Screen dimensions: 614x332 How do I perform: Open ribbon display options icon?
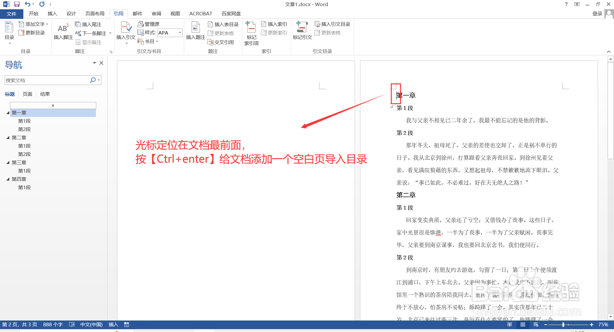(x=577, y=4)
